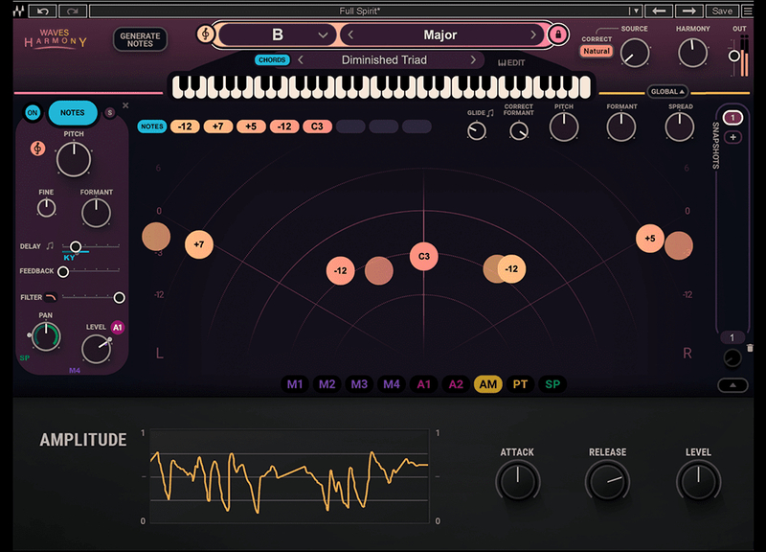Click the voice Pitch knob
Image resolution: width=766 pixels, height=552 pixels.
74,159
